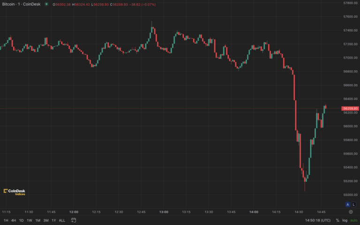This screenshot has height=225, width=360.
Task: Click the CoinDesk Indices logo
Action: 14,192
